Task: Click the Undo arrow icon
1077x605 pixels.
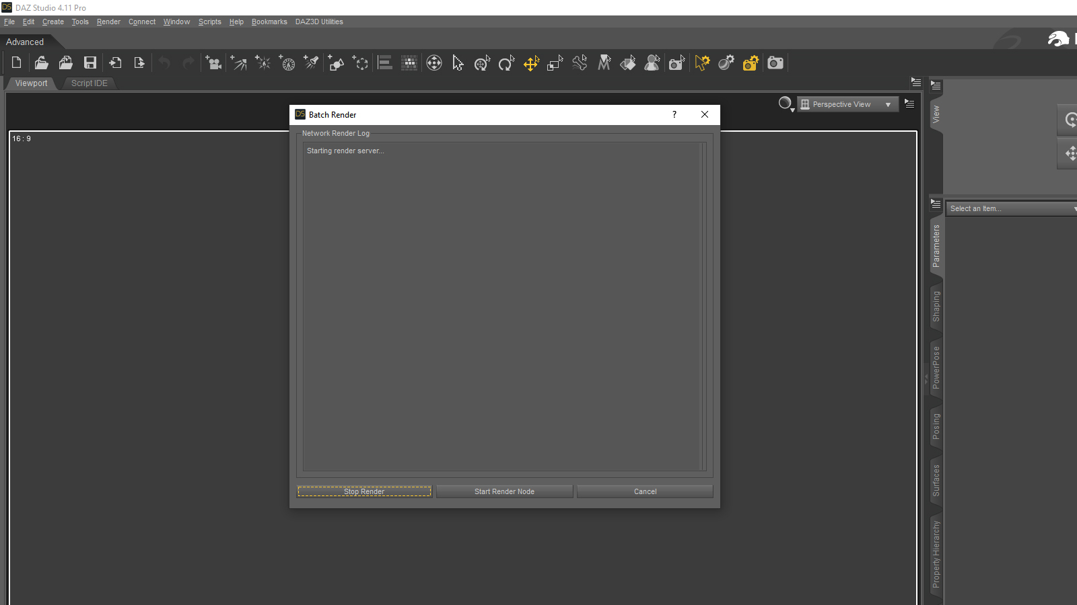Action: pos(164,63)
